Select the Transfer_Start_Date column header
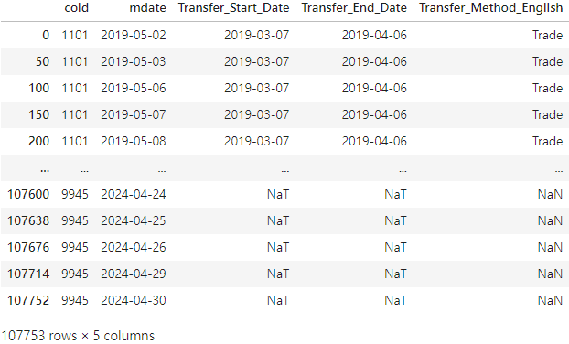The height and width of the screenshot is (344, 569). coord(233,8)
